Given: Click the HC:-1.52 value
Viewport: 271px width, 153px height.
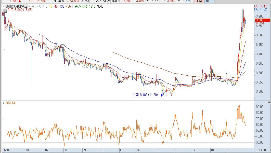Looking at the screenshot, I should coord(261,9).
